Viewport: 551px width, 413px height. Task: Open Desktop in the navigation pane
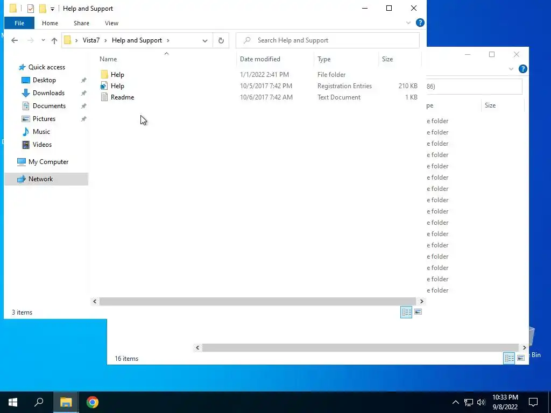click(44, 80)
